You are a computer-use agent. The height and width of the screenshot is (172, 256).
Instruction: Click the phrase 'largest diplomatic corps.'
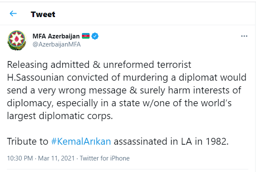(x=60, y=116)
